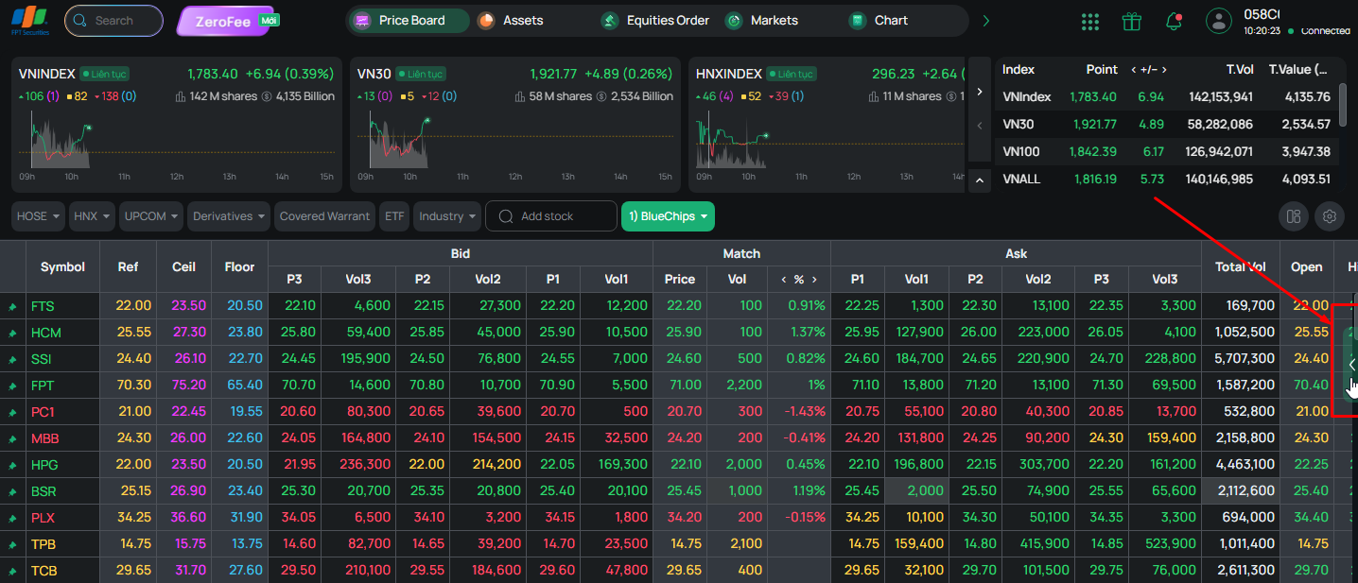Expand the HOSE dropdown
This screenshot has width=1358, height=583.
click(x=38, y=216)
